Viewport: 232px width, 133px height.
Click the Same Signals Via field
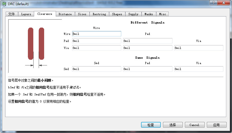[199, 69]
